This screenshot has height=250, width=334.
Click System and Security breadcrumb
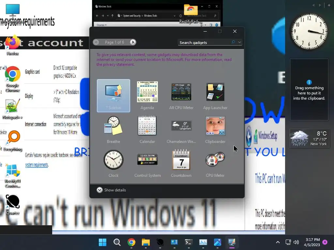[132, 16]
